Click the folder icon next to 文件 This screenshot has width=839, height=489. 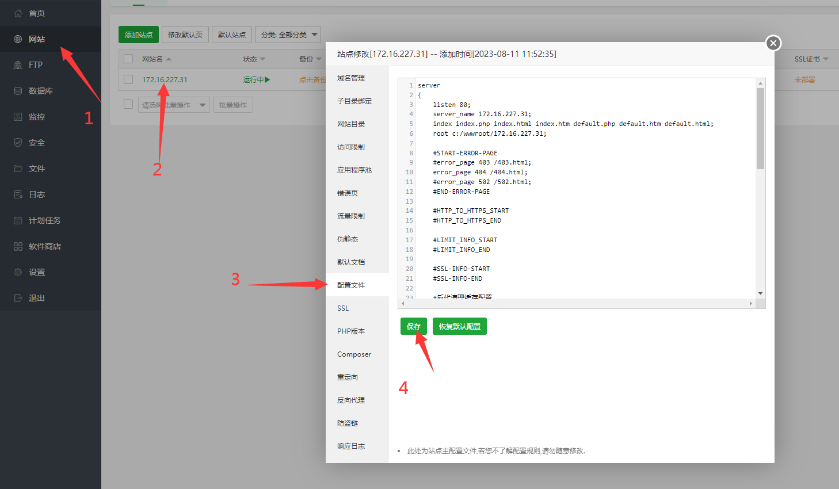pos(18,169)
